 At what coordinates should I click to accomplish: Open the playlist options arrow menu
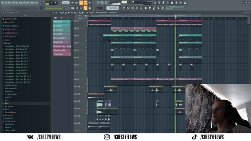pos(54,13)
